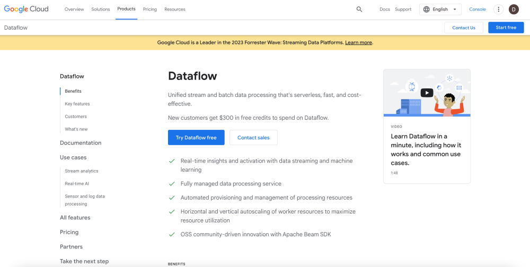Viewport: 530px width, 267px height.
Task: Open the Dataflow video thumbnail illustration
Action: (x=427, y=93)
